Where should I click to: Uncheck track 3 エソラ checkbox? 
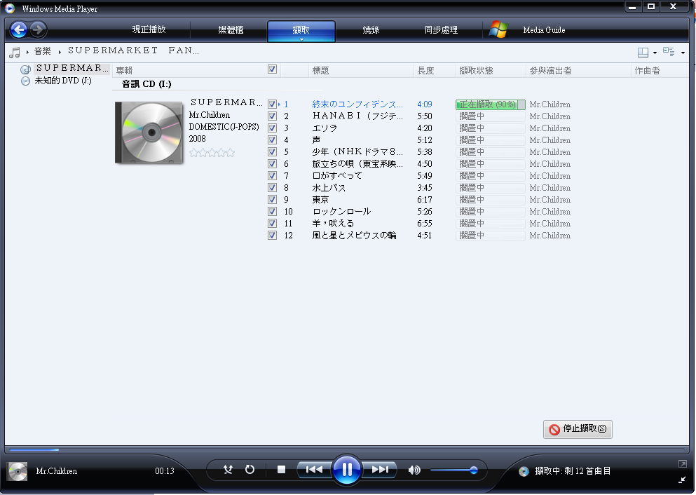point(272,128)
